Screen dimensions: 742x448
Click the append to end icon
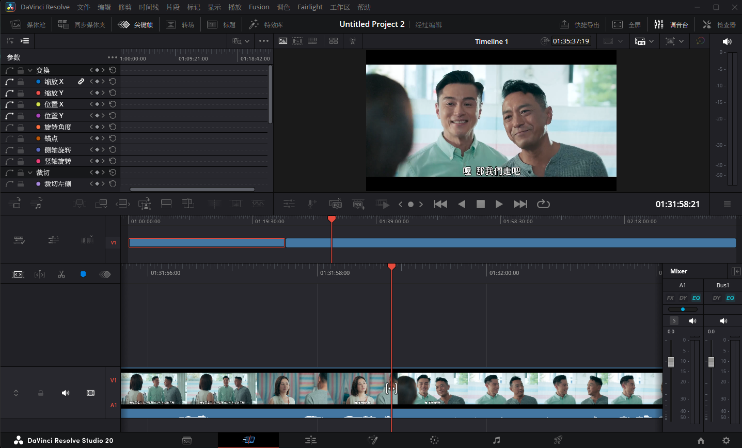101,204
